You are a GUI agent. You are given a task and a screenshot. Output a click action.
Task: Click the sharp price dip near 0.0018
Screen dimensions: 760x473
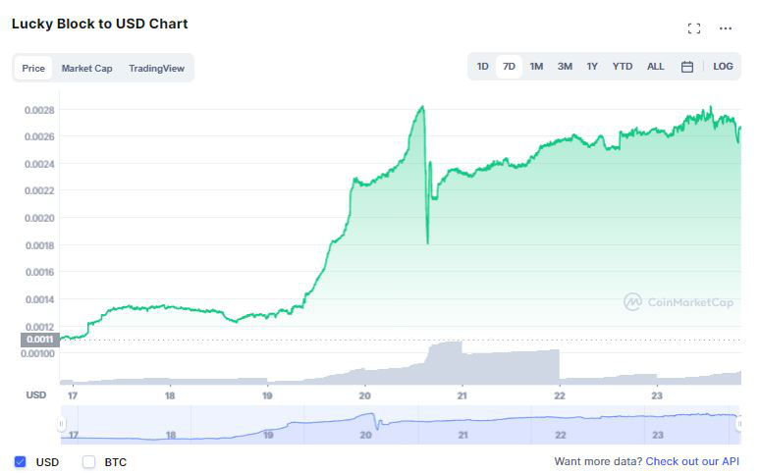click(427, 242)
